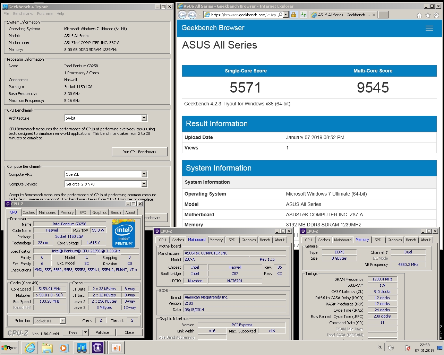Switch to Memory tab in left CPU-Z

[x=67, y=213]
